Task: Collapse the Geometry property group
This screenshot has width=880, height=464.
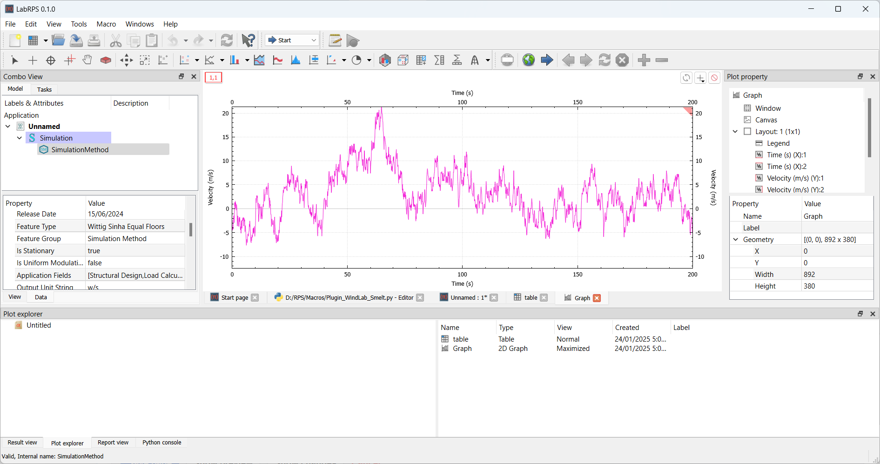Action: coord(736,240)
